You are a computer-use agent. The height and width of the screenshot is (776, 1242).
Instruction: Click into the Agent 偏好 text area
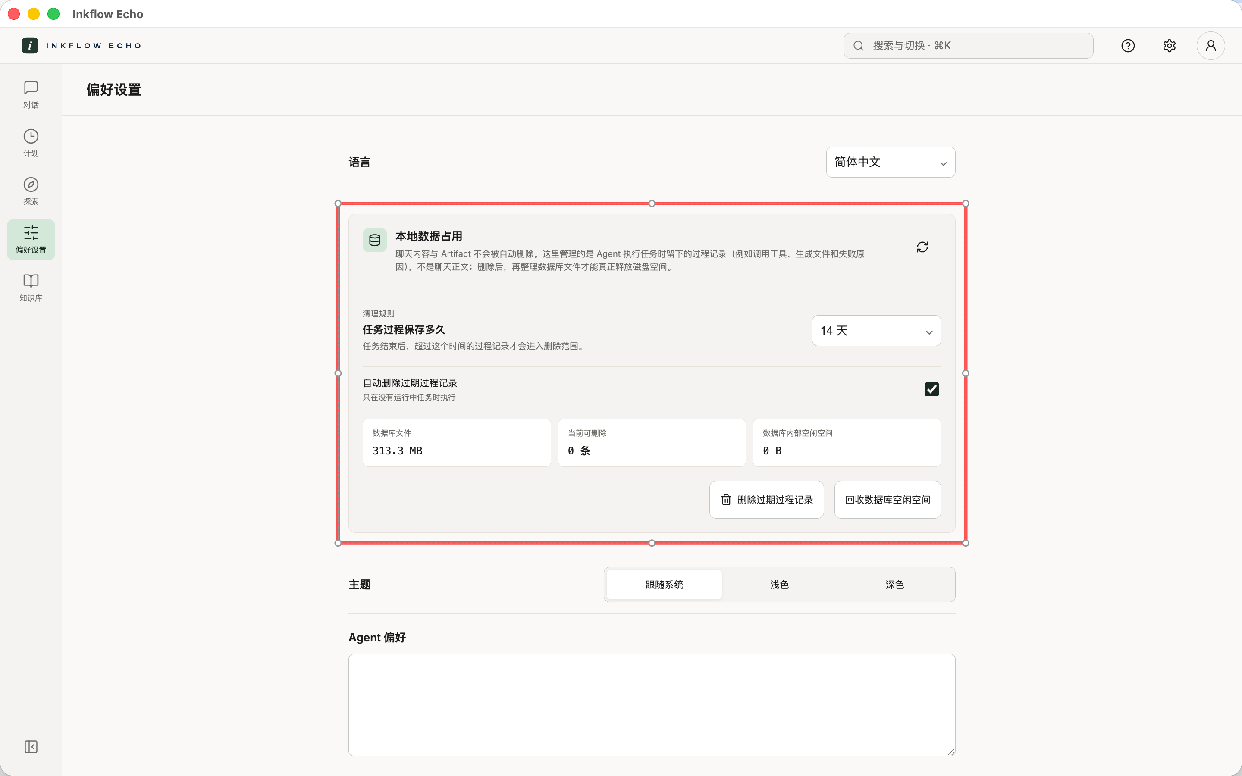pos(652,705)
